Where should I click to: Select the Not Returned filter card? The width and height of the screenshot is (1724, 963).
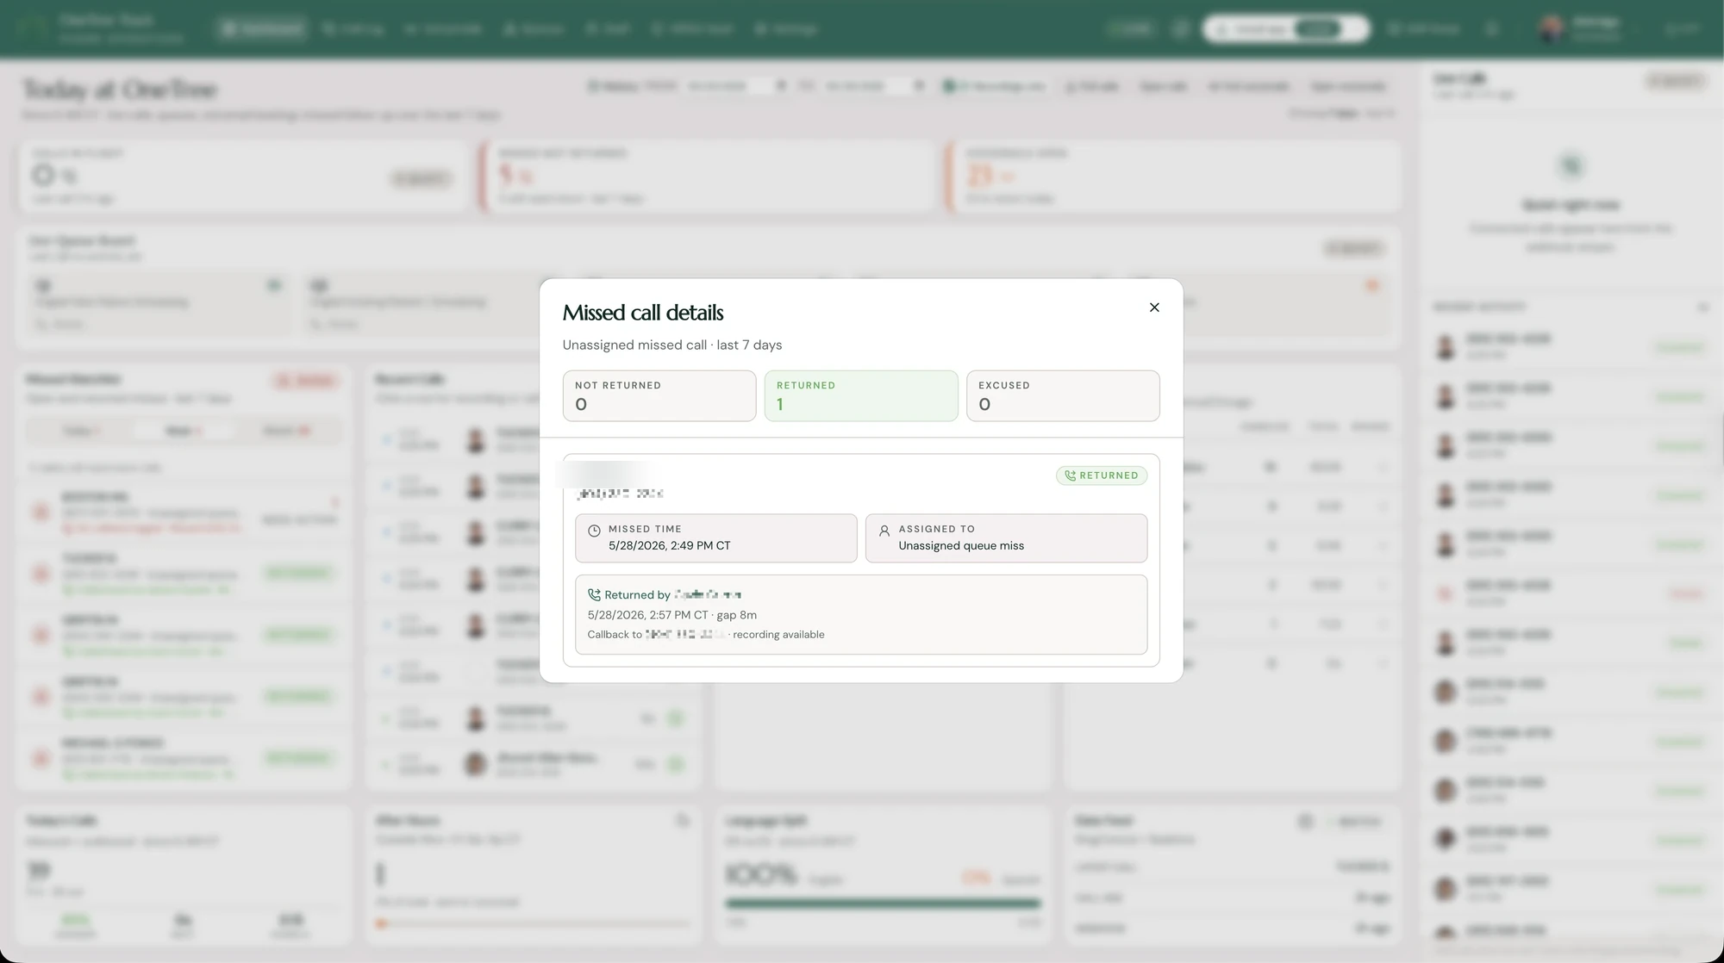pos(659,395)
